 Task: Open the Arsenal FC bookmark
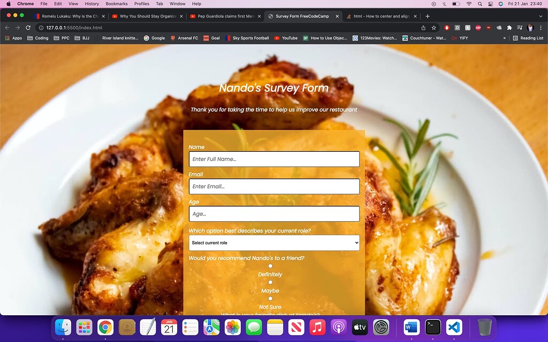click(184, 38)
